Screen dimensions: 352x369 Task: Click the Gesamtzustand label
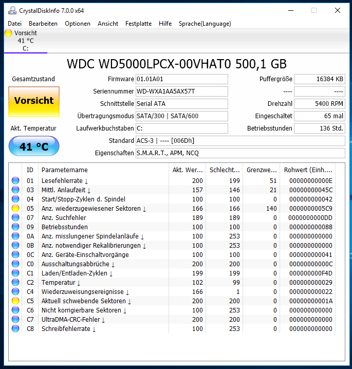click(33, 79)
